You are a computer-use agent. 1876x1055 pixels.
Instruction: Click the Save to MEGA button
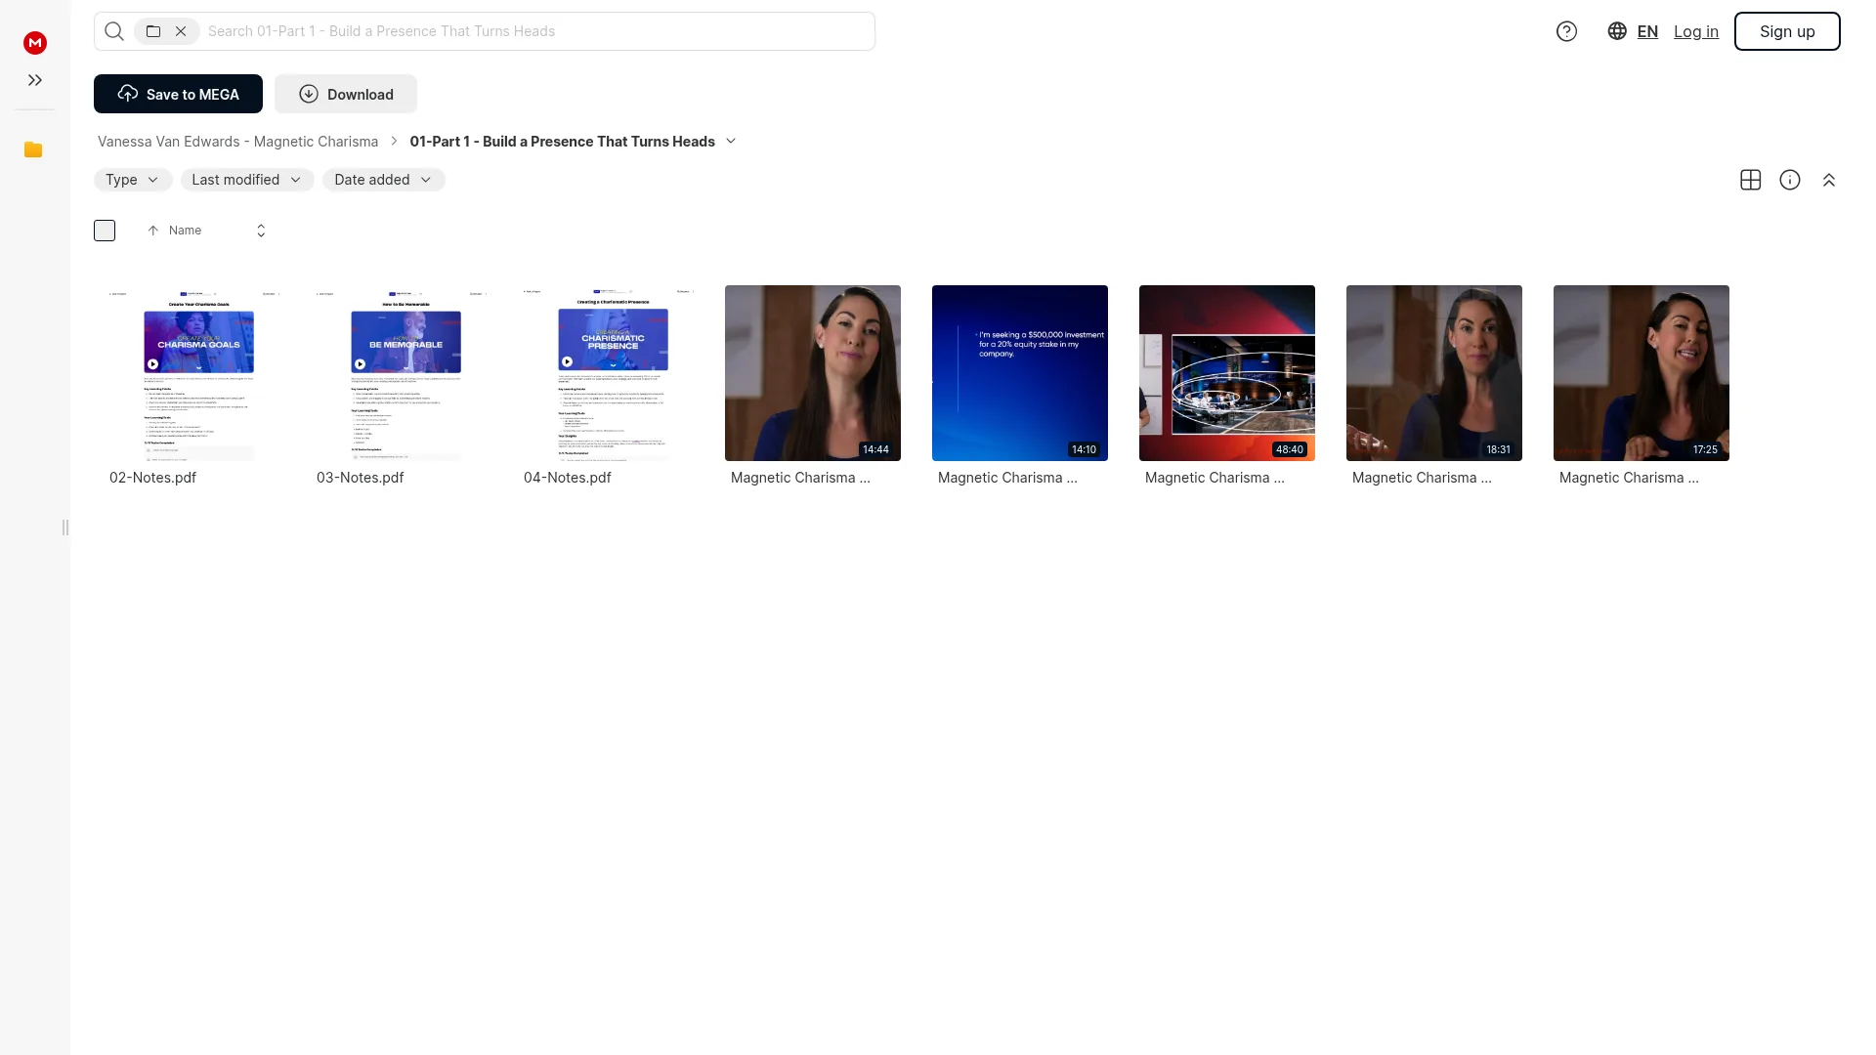click(178, 94)
